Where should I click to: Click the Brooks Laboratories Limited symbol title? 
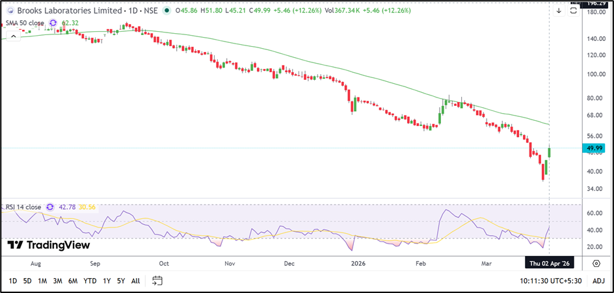69,11
